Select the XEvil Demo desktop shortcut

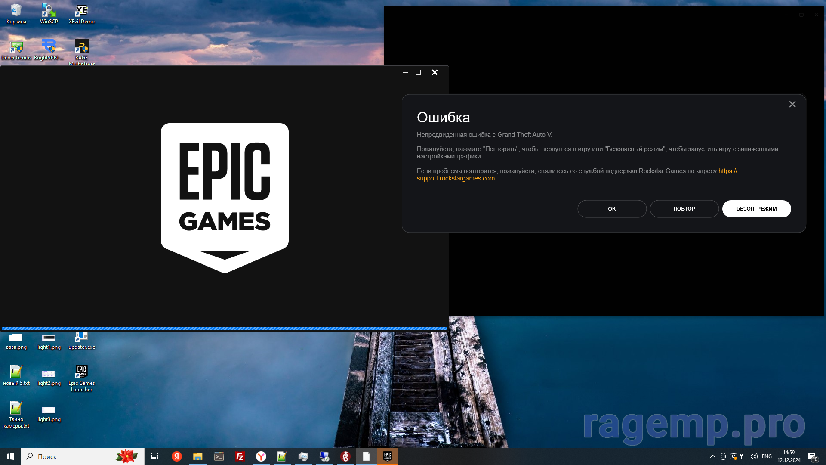(81, 14)
